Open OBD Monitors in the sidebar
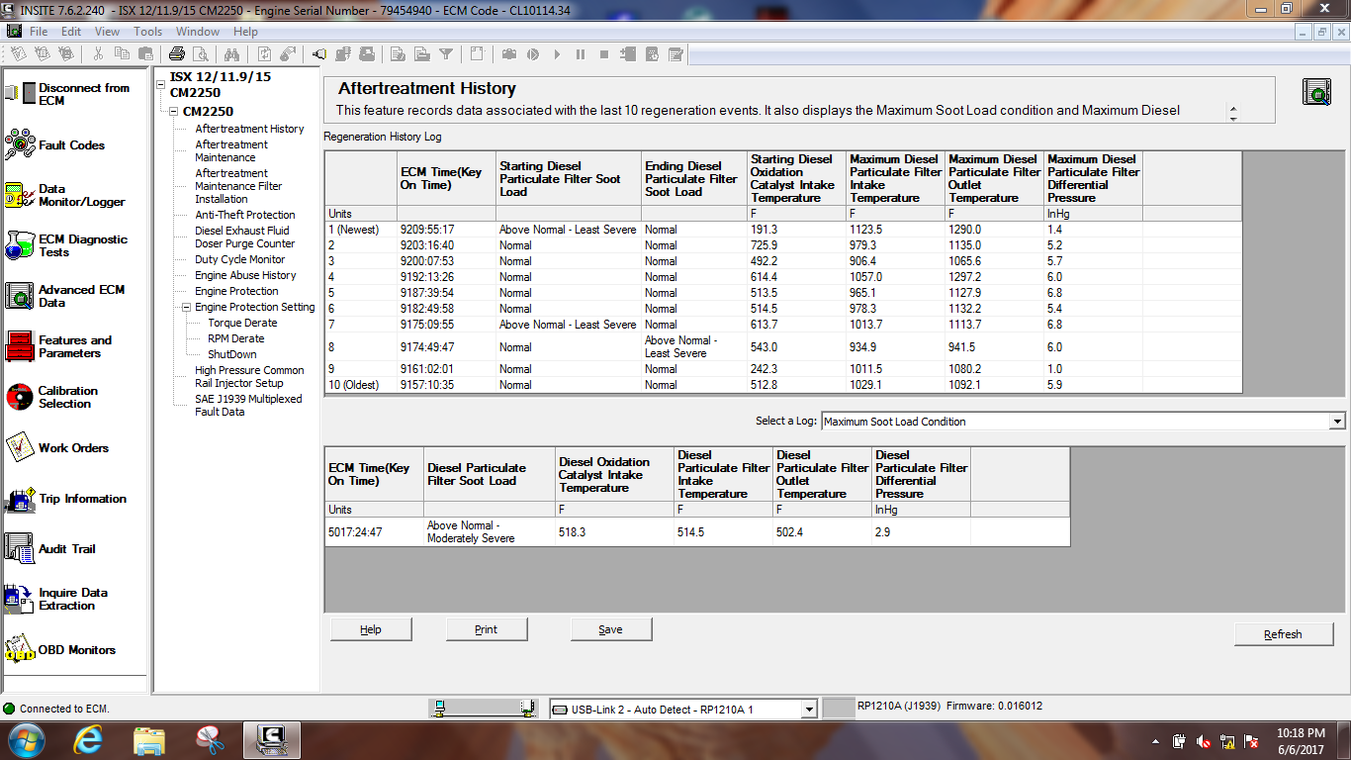The height and width of the screenshot is (760, 1351). coord(61,650)
